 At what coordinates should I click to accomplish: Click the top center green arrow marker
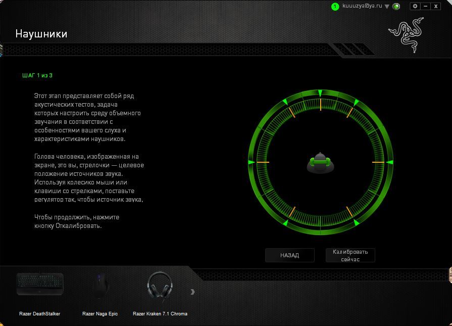[320, 93]
